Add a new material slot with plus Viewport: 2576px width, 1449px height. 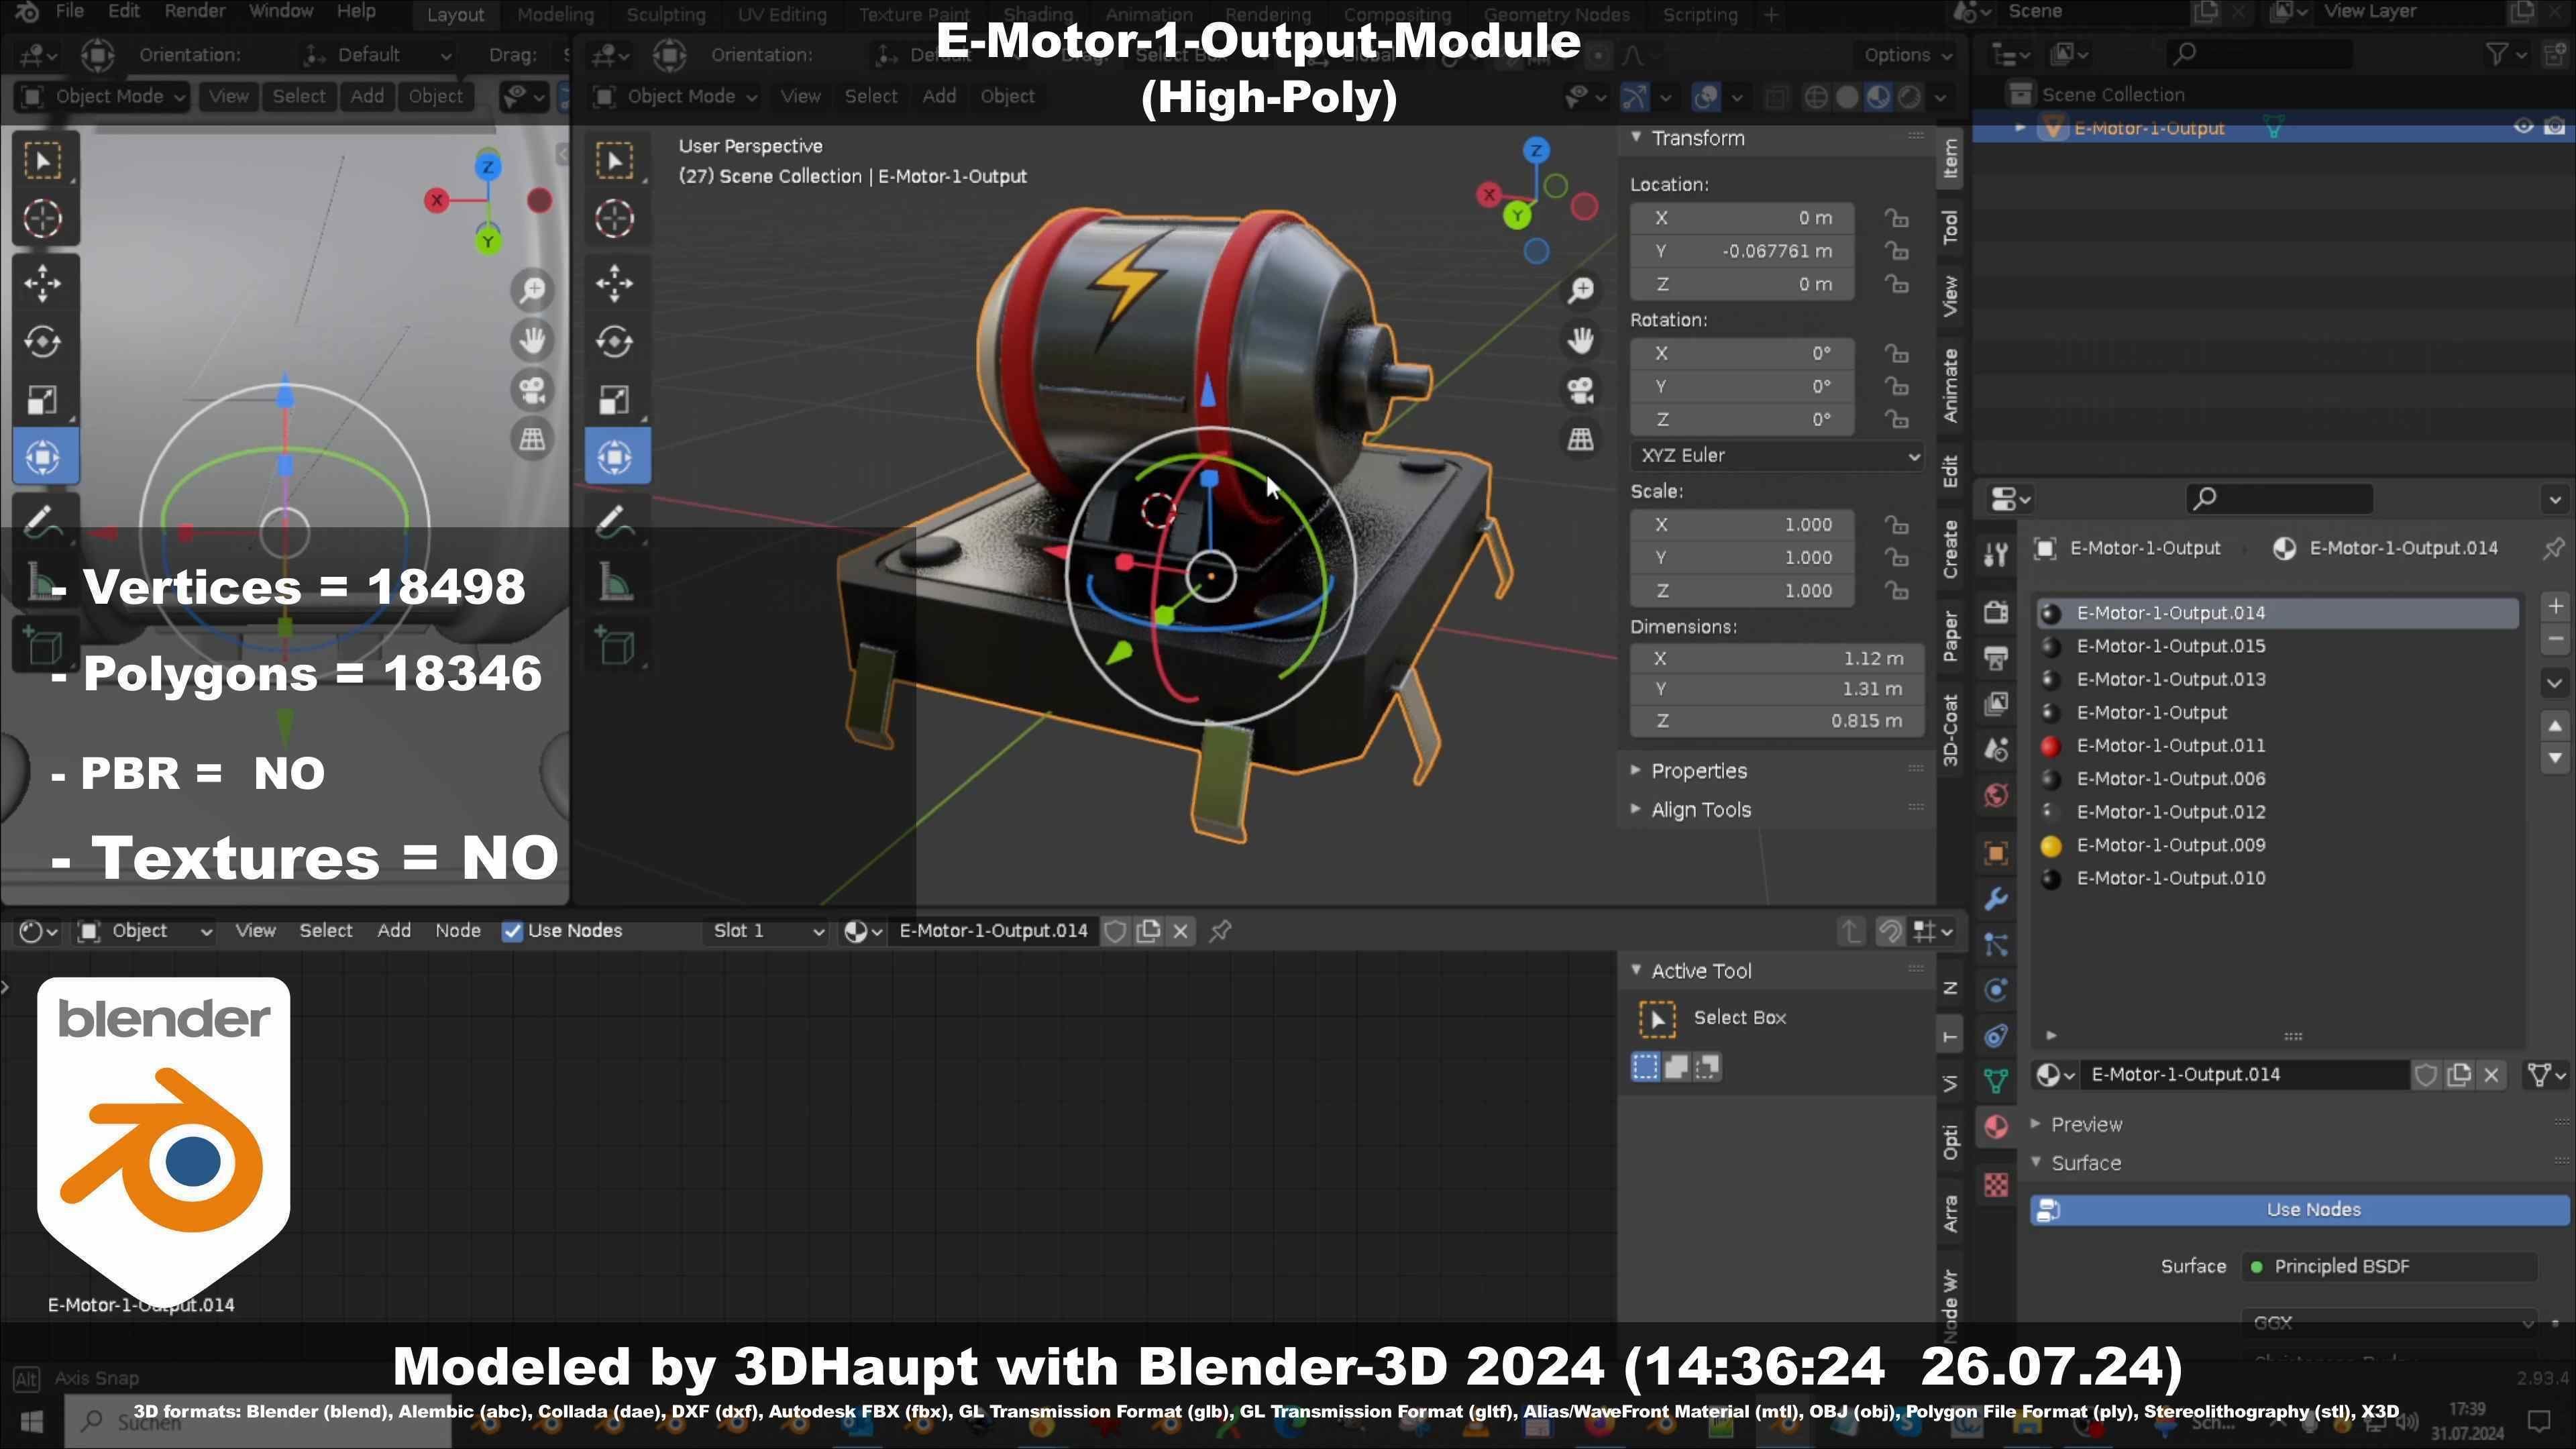click(2555, 606)
